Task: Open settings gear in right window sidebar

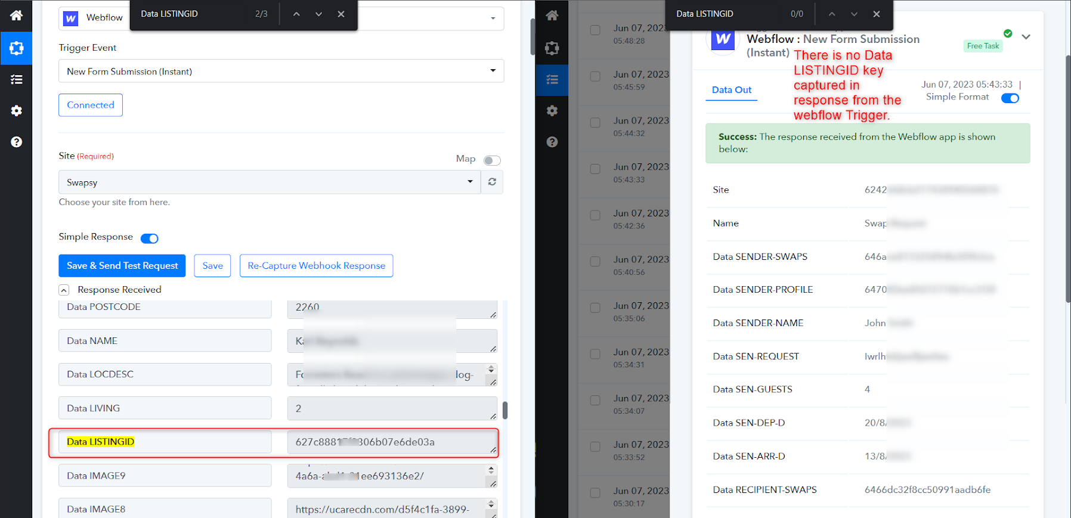Action: tap(552, 111)
